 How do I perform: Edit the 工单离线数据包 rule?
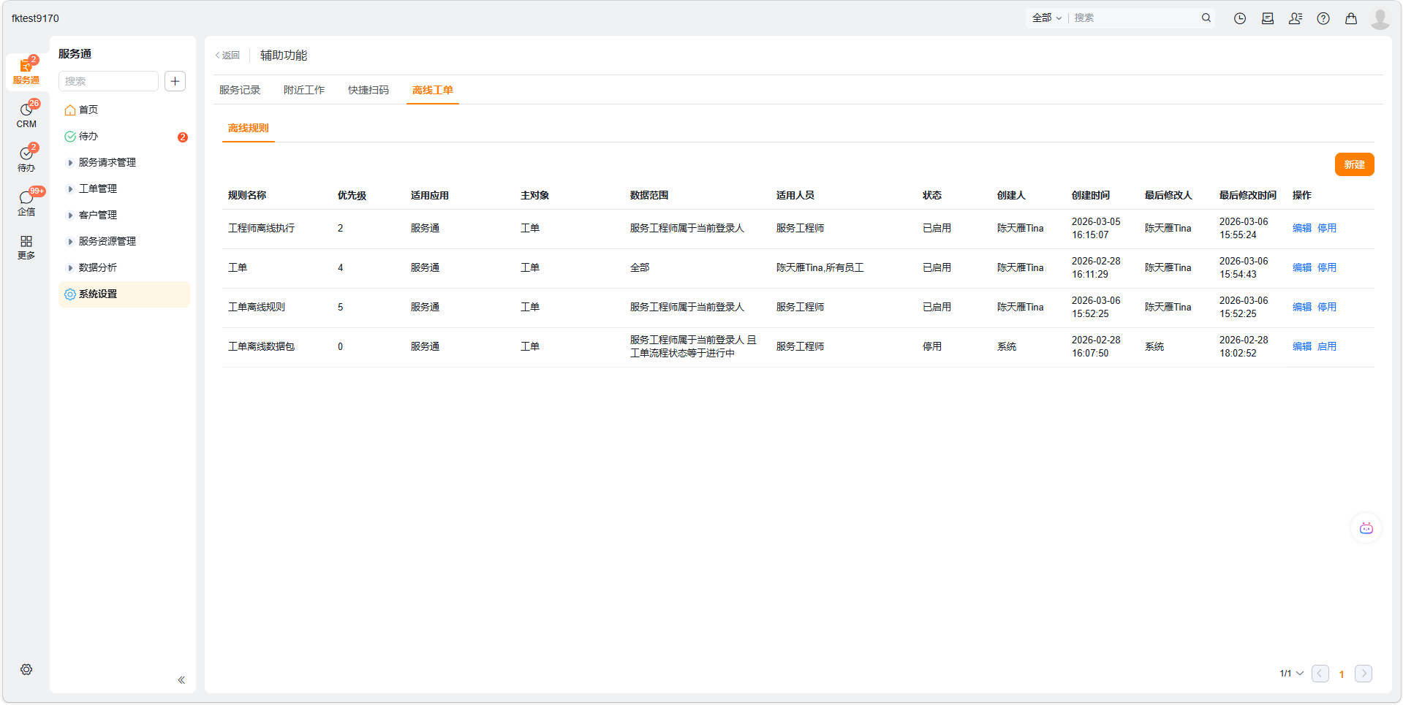pyautogui.click(x=1302, y=346)
